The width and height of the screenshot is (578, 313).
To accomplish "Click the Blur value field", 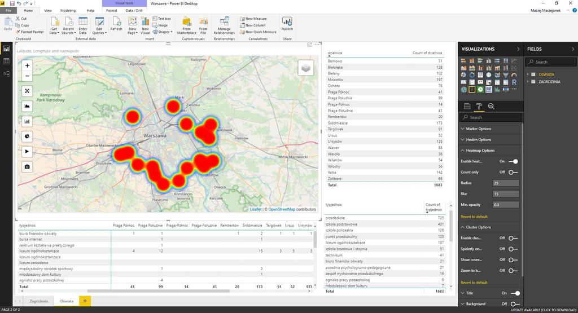I will 506,193.
